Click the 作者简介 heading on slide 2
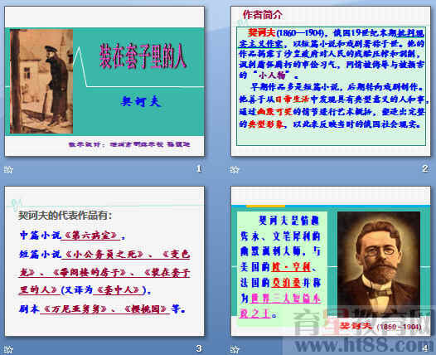Image resolution: width=436 pixels, height=355 pixels. tap(263, 15)
